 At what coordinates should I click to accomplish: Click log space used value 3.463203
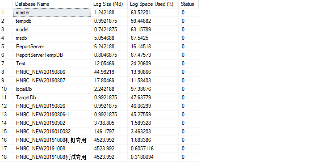pos(141,132)
